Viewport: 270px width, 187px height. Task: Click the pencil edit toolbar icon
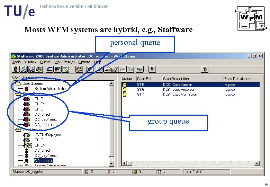(65, 69)
